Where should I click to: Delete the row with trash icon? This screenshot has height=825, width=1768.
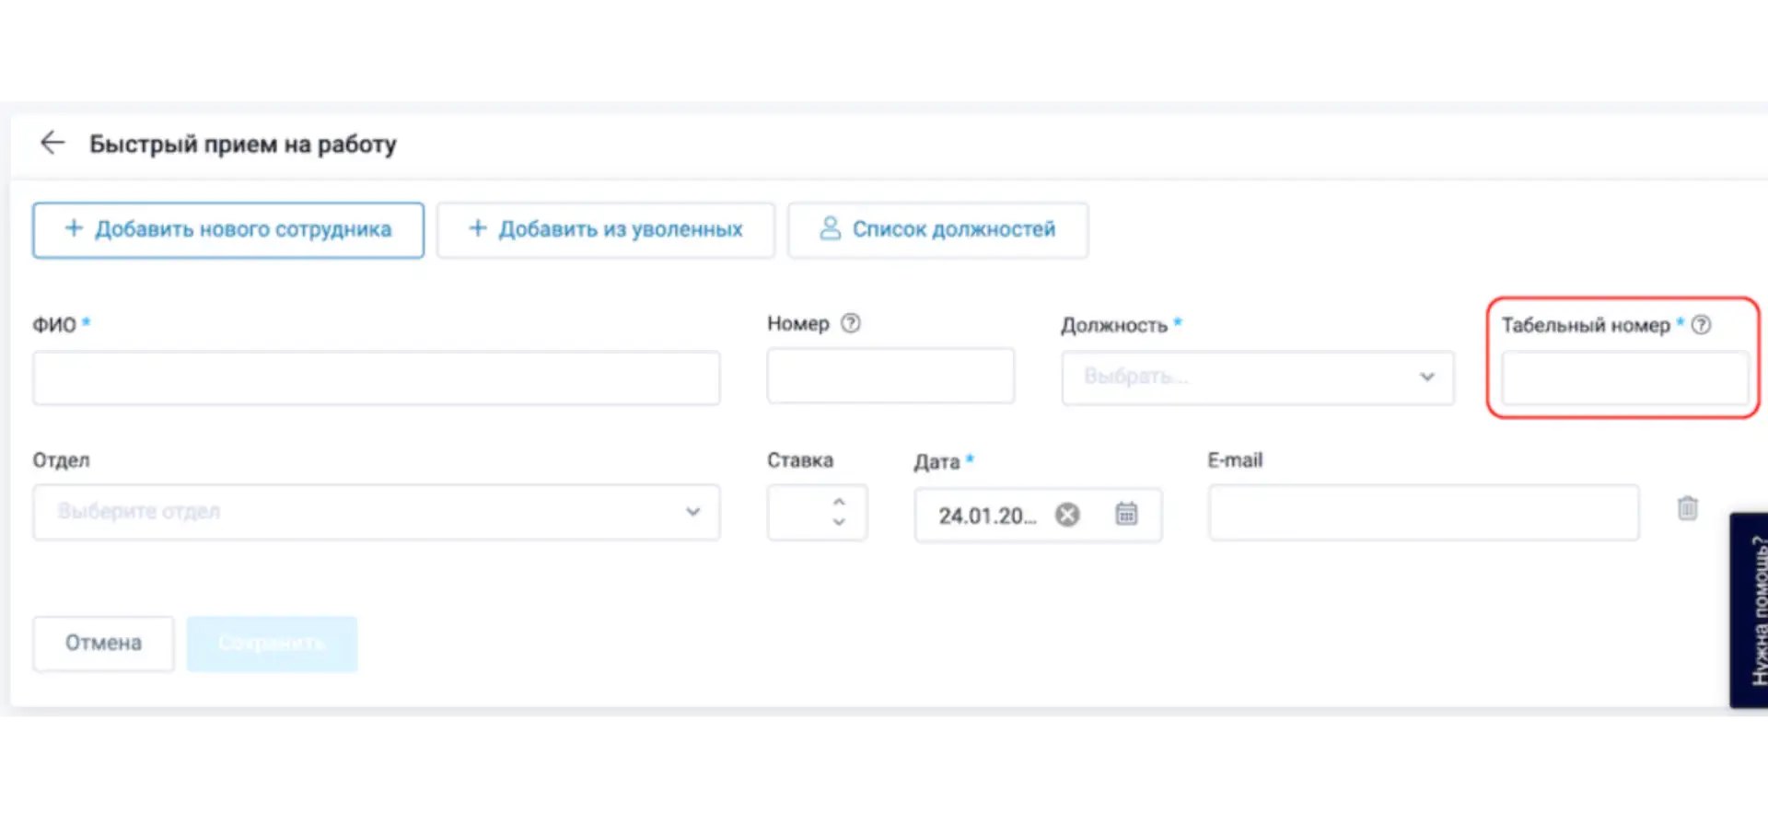tap(1687, 508)
